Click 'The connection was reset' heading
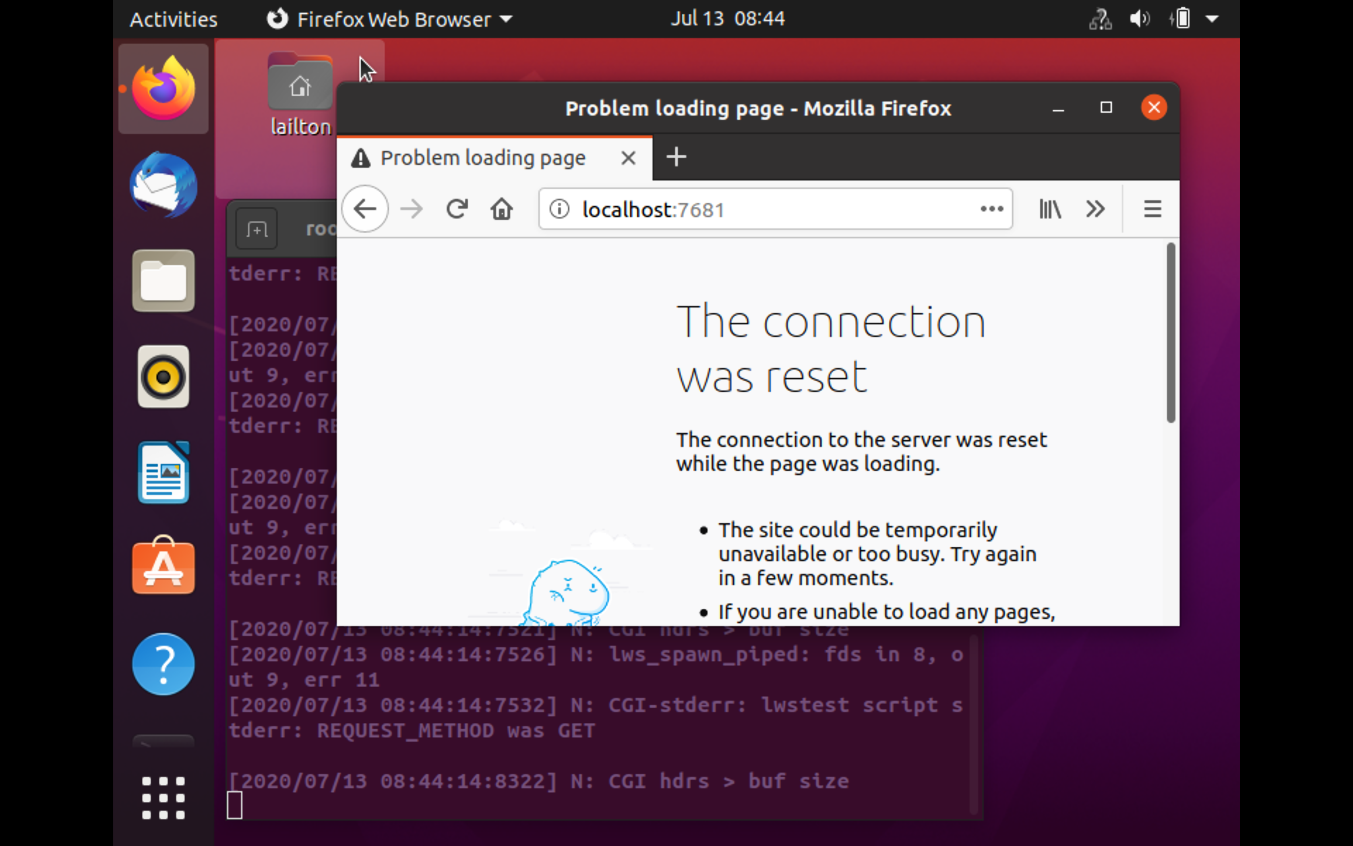Screen dimensions: 1353x846 831,348
